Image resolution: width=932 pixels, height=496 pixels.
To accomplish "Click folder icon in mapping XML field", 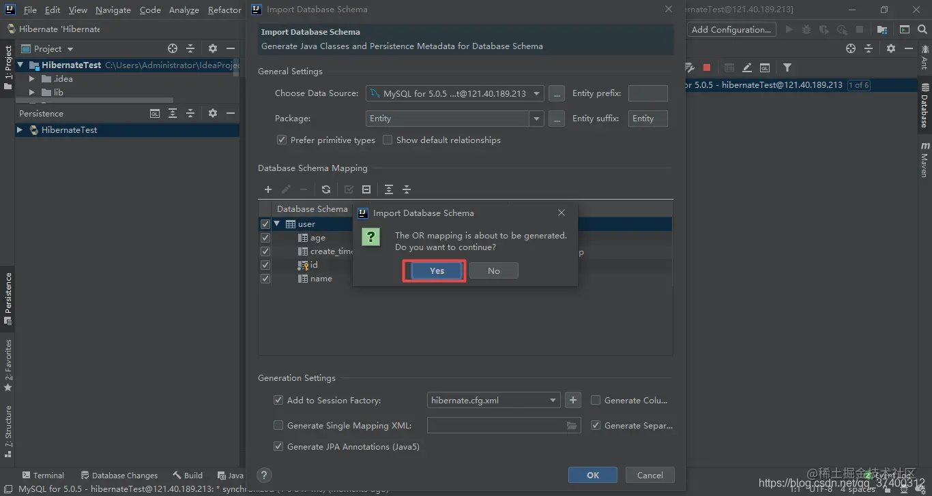I will (x=572, y=426).
